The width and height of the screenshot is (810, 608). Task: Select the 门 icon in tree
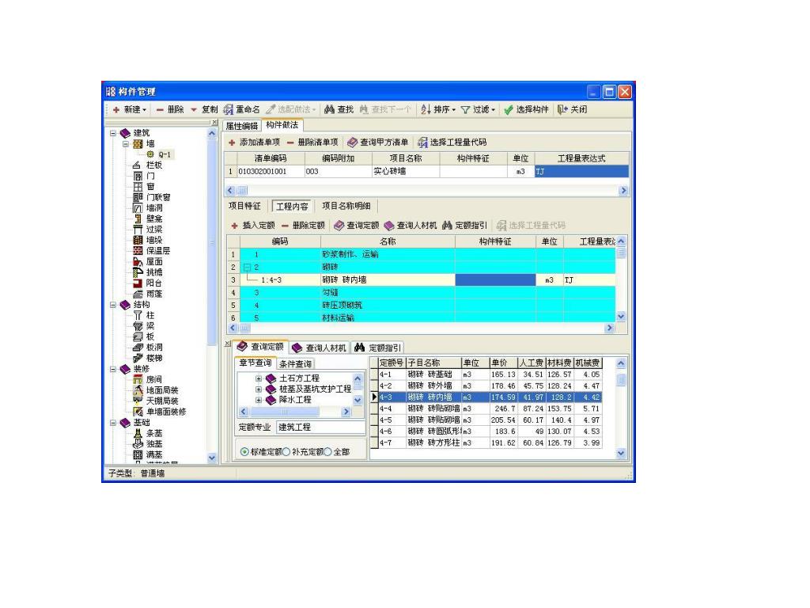pos(138,177)
